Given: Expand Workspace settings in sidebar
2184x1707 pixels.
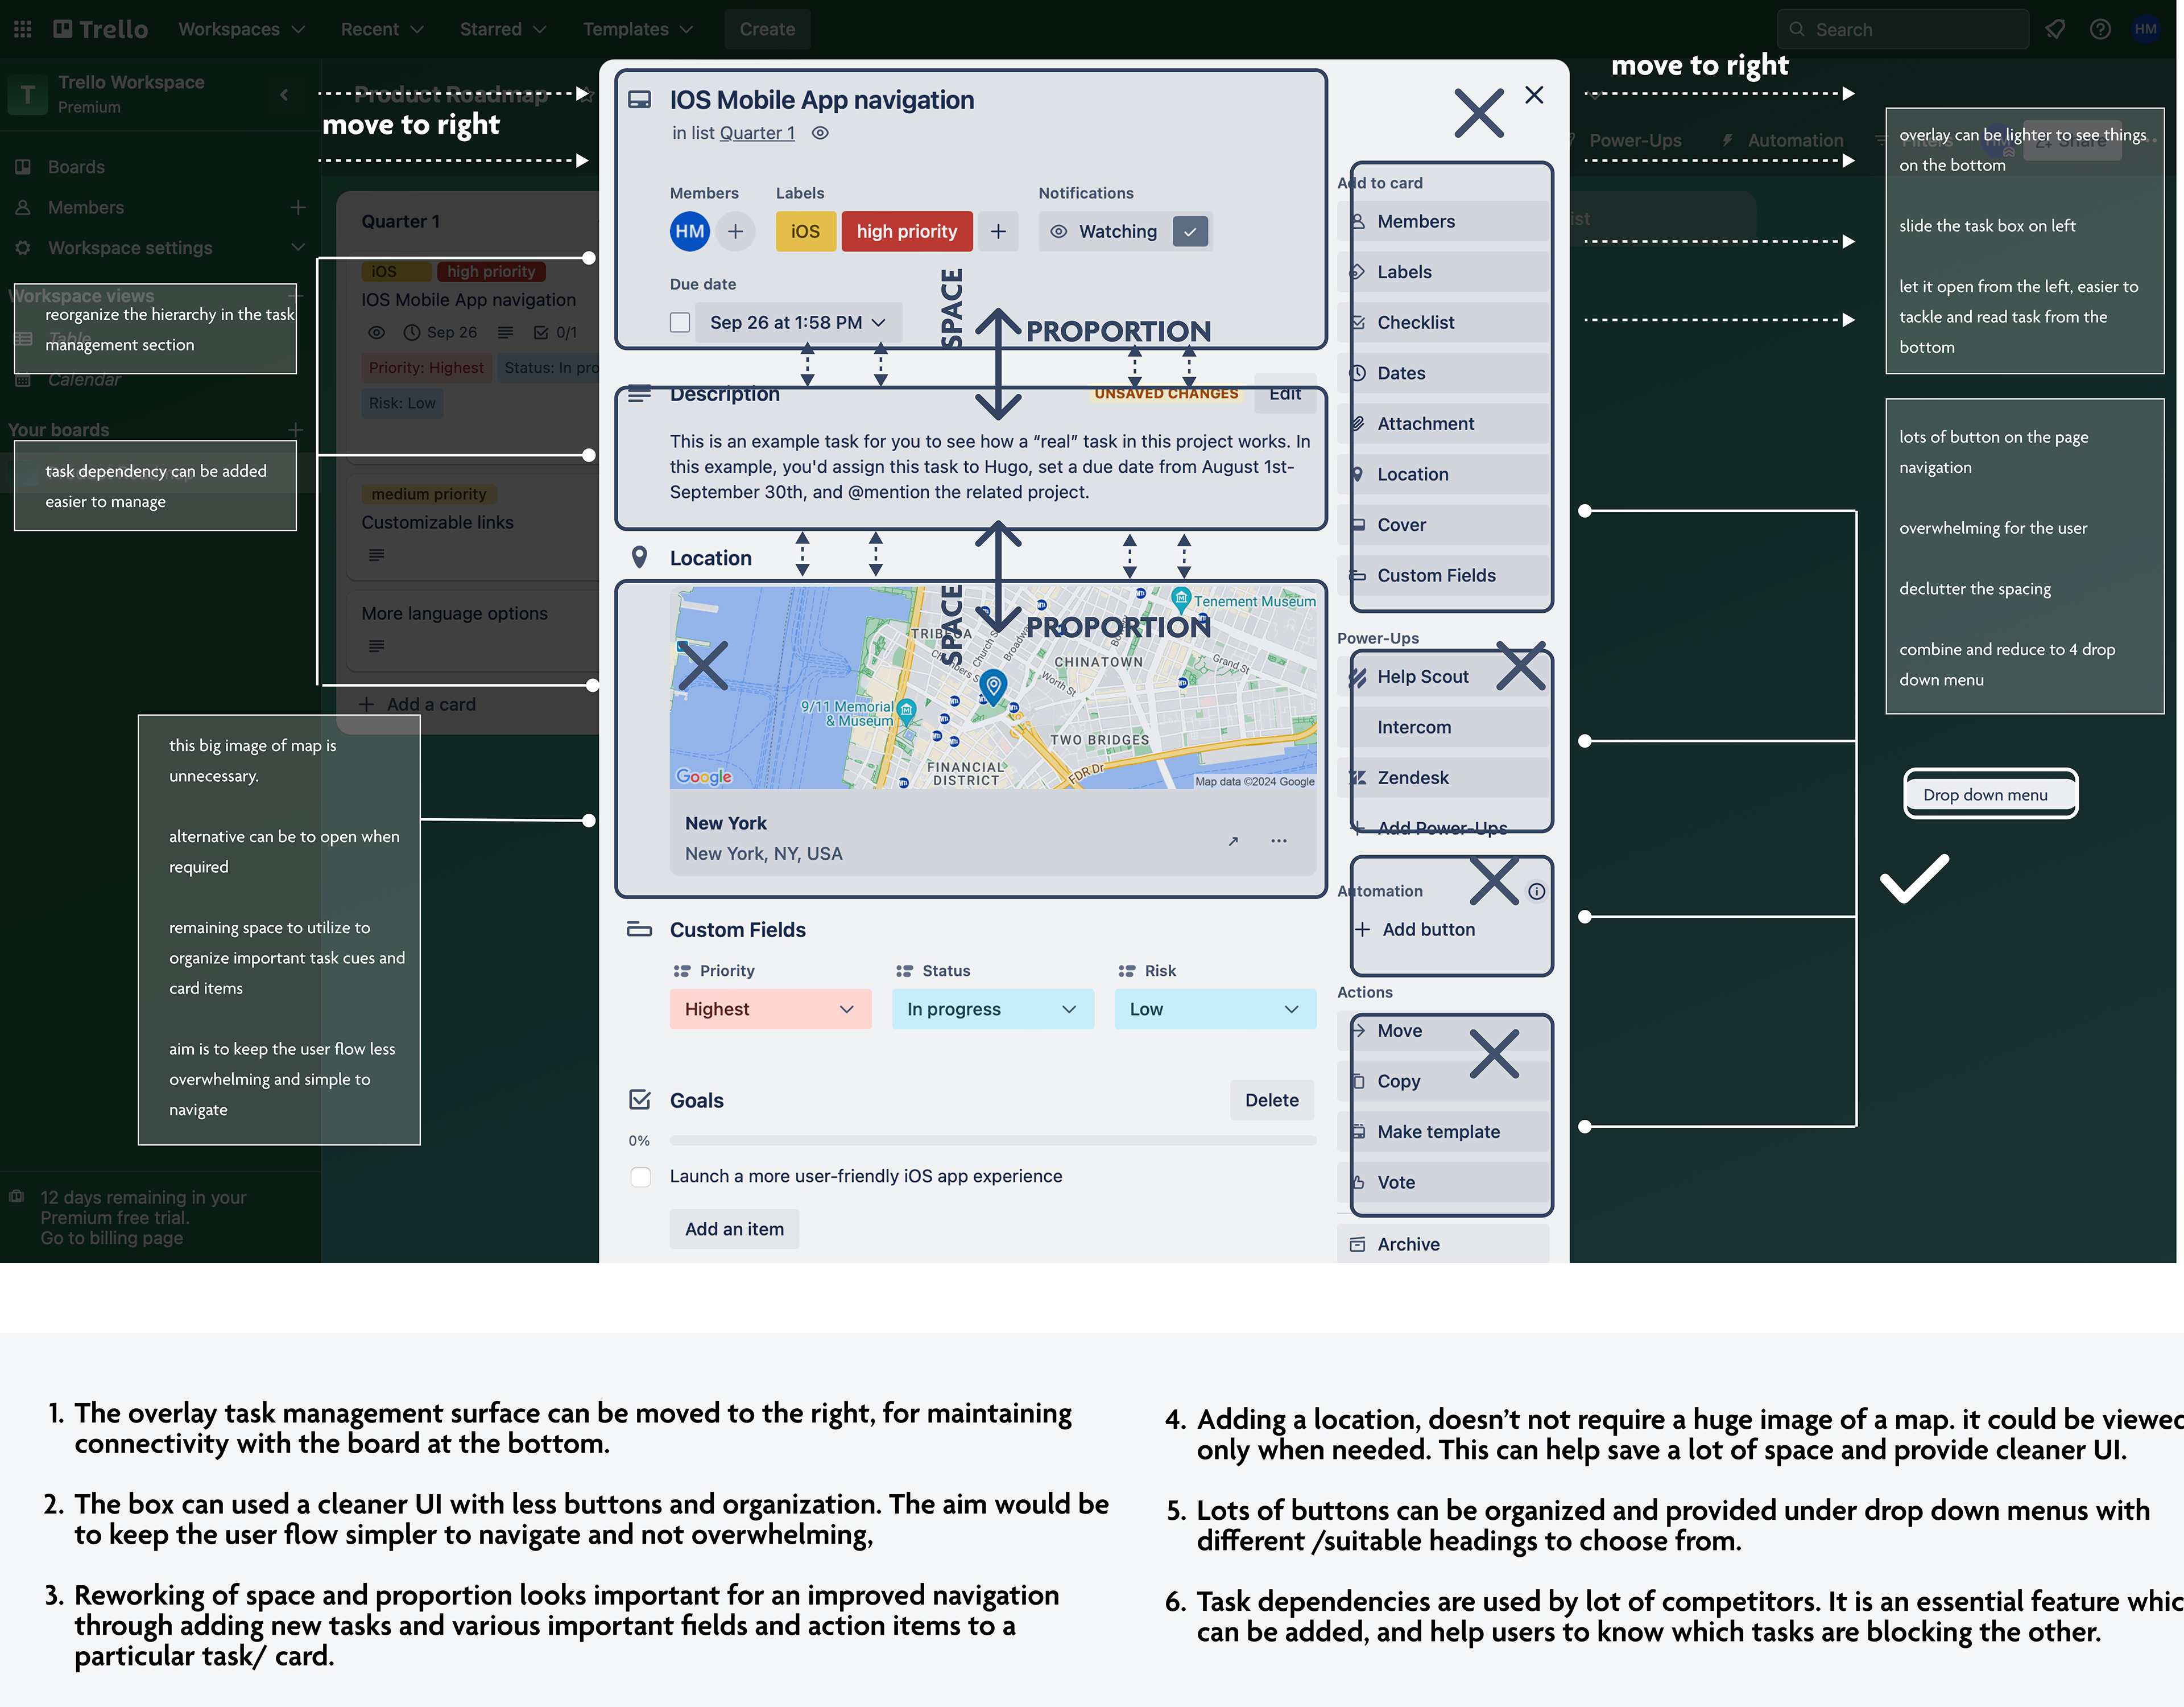Looking at the screenshot, I should [297, 247].
